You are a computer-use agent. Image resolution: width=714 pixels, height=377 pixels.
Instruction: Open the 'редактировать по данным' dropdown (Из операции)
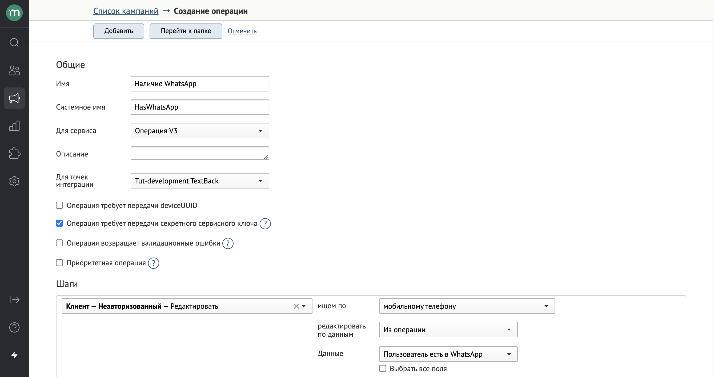448,330
